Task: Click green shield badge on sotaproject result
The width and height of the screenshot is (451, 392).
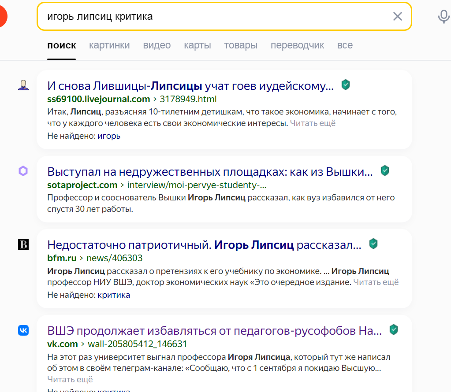Action: (385, 170)
